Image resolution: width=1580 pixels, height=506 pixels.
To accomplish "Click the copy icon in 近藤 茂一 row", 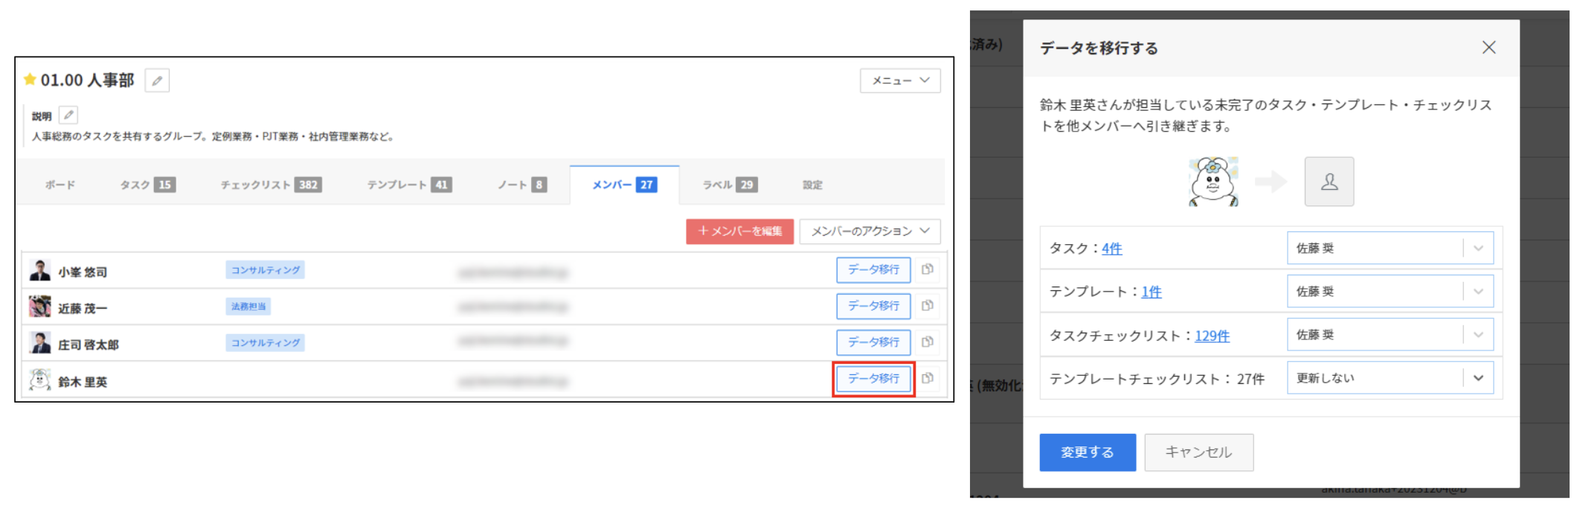I will (x=928, y=306).
